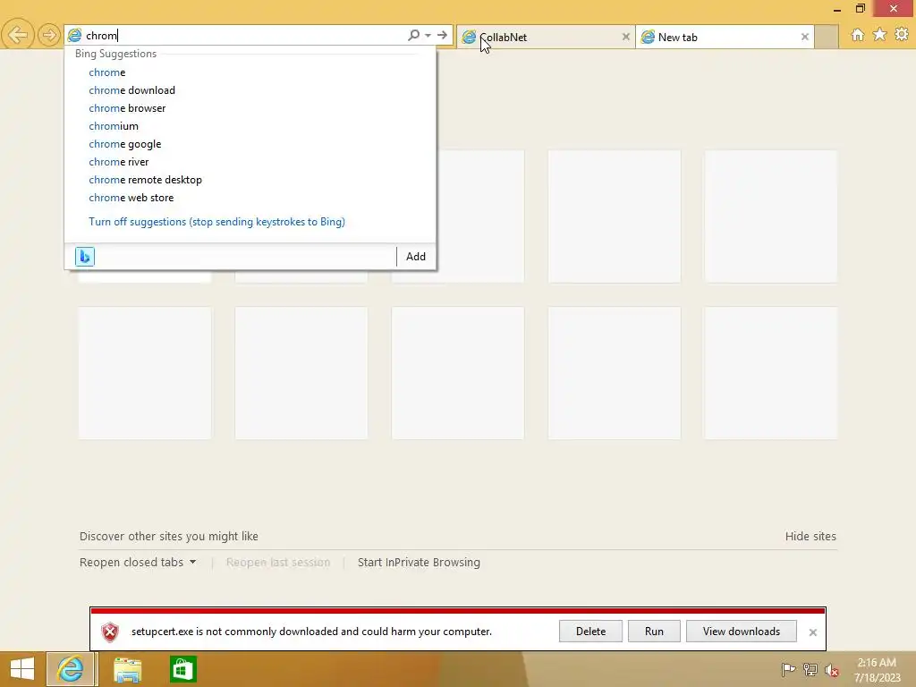This screenshot has height=687, width=916.
Task: Close the New tab tab
Action: coord(804,37)
